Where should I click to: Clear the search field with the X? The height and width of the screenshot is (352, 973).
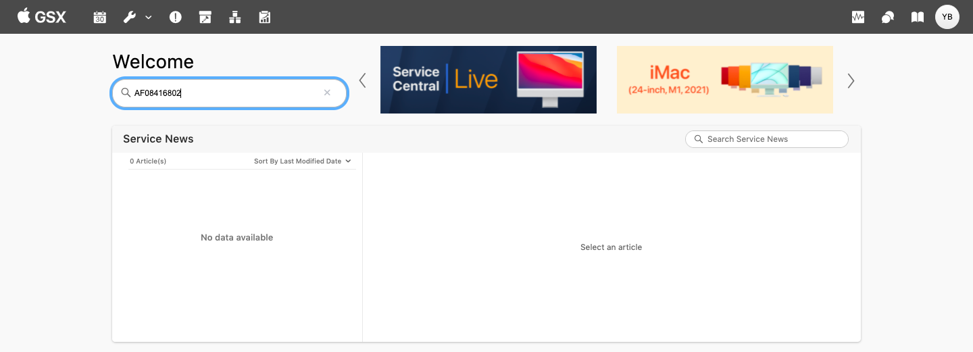coord(327,93)
